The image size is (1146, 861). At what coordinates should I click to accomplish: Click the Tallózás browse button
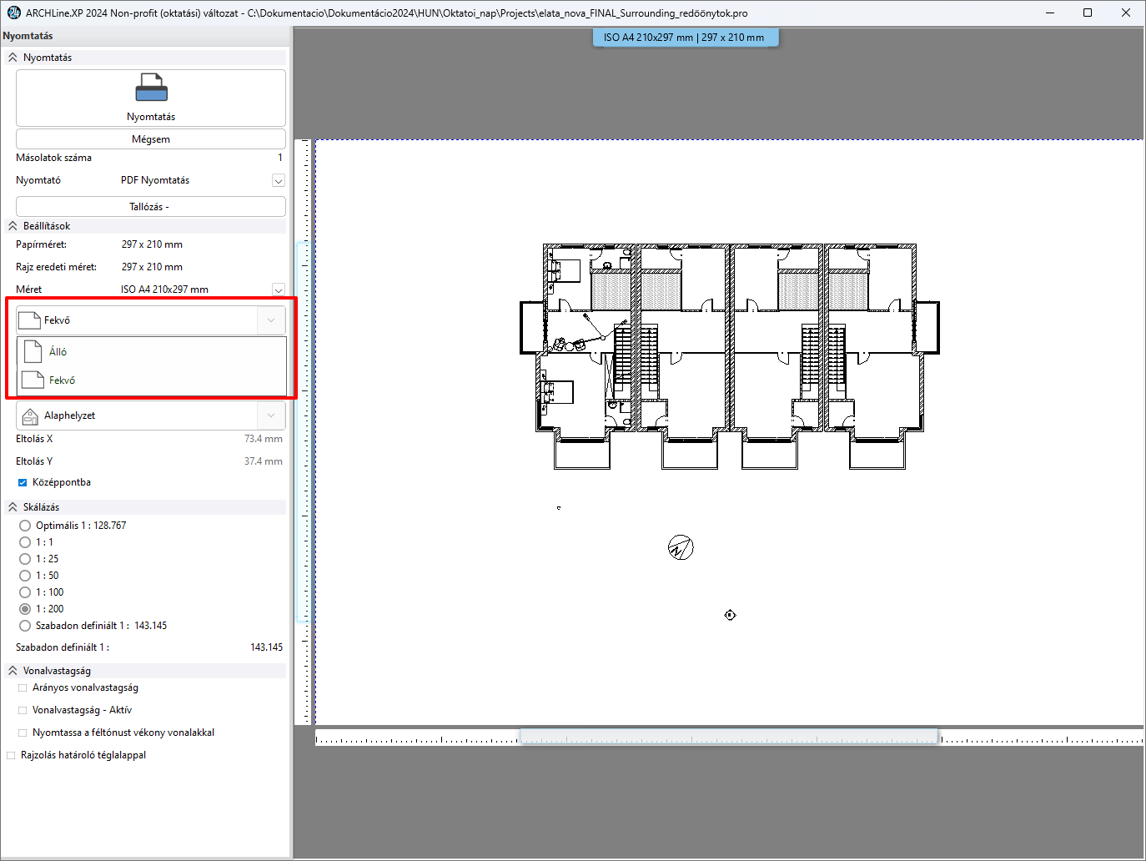coord(150,207)
